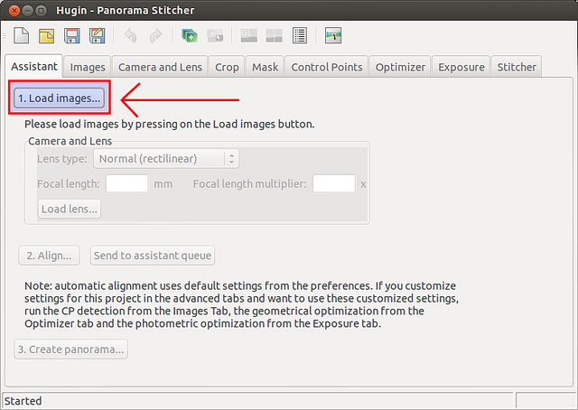Click the Load lens button

click(x=70, y=209)
